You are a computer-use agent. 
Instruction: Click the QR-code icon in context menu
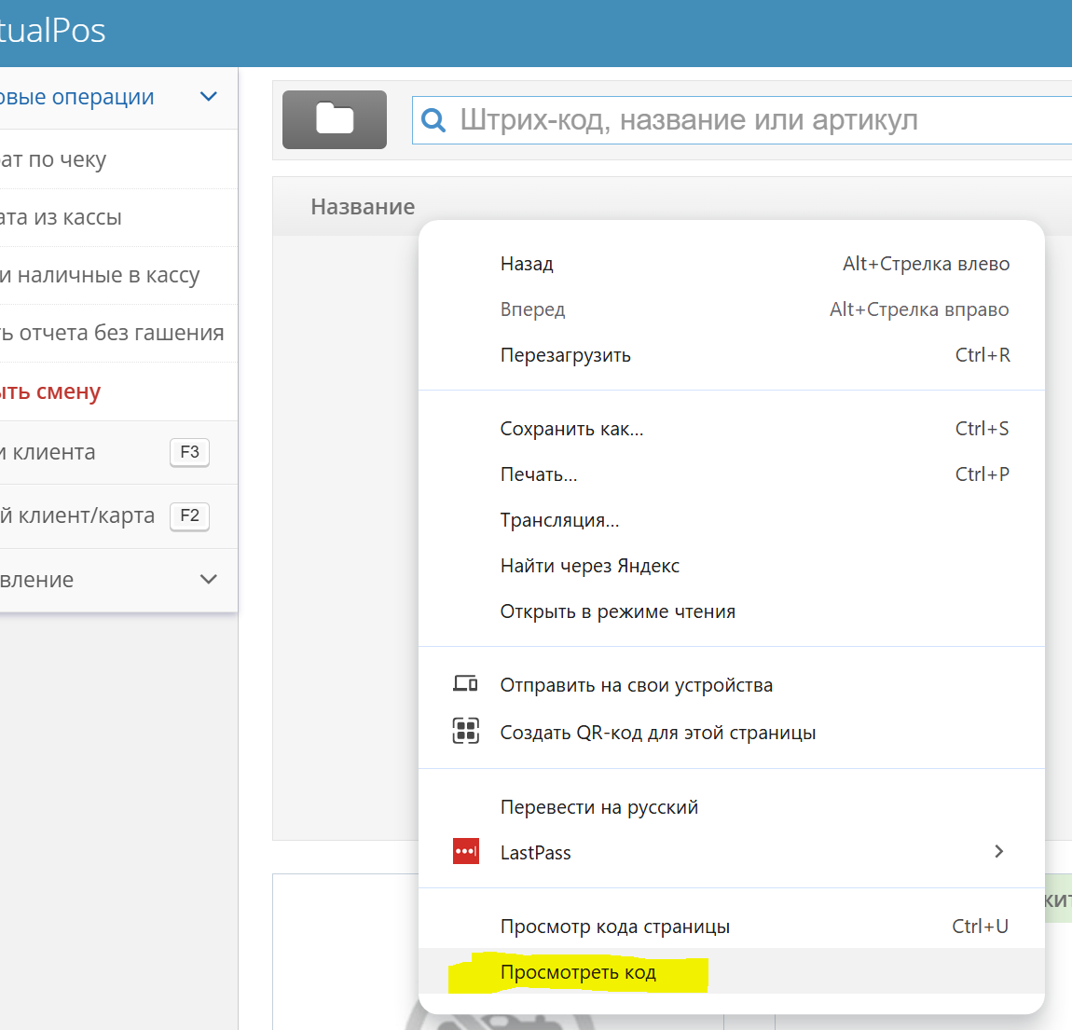click(x=465, y=732)
